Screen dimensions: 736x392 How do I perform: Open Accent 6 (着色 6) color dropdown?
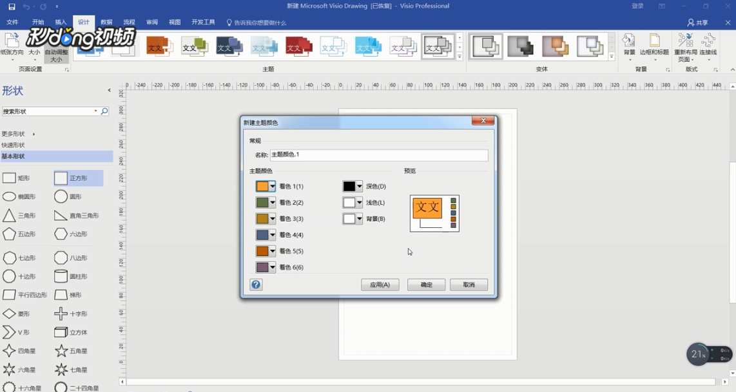(x=272, y=267)
